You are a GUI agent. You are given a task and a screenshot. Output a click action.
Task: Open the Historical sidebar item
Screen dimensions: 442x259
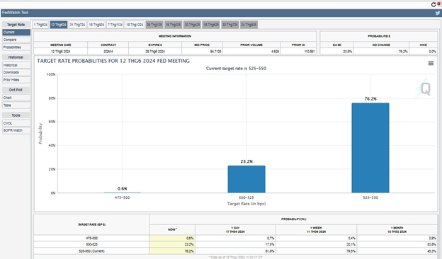[16, 65]
